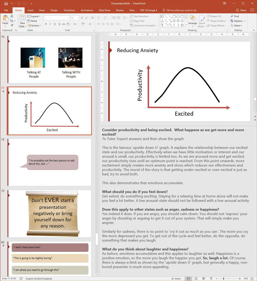Toggle Underline formatting

pyautogui.click(x=55, y=24)
